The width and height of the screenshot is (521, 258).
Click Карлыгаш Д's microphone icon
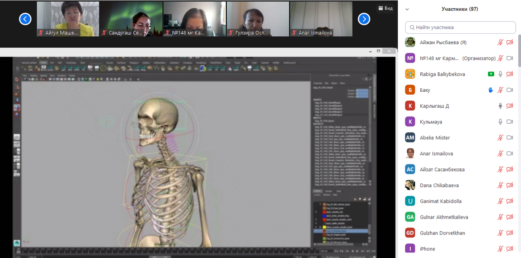tap(500, 106)
